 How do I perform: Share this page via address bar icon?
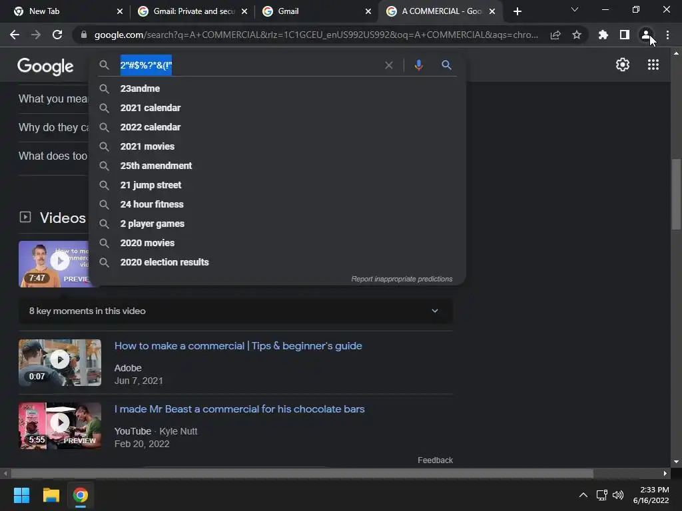coord(555,35)
